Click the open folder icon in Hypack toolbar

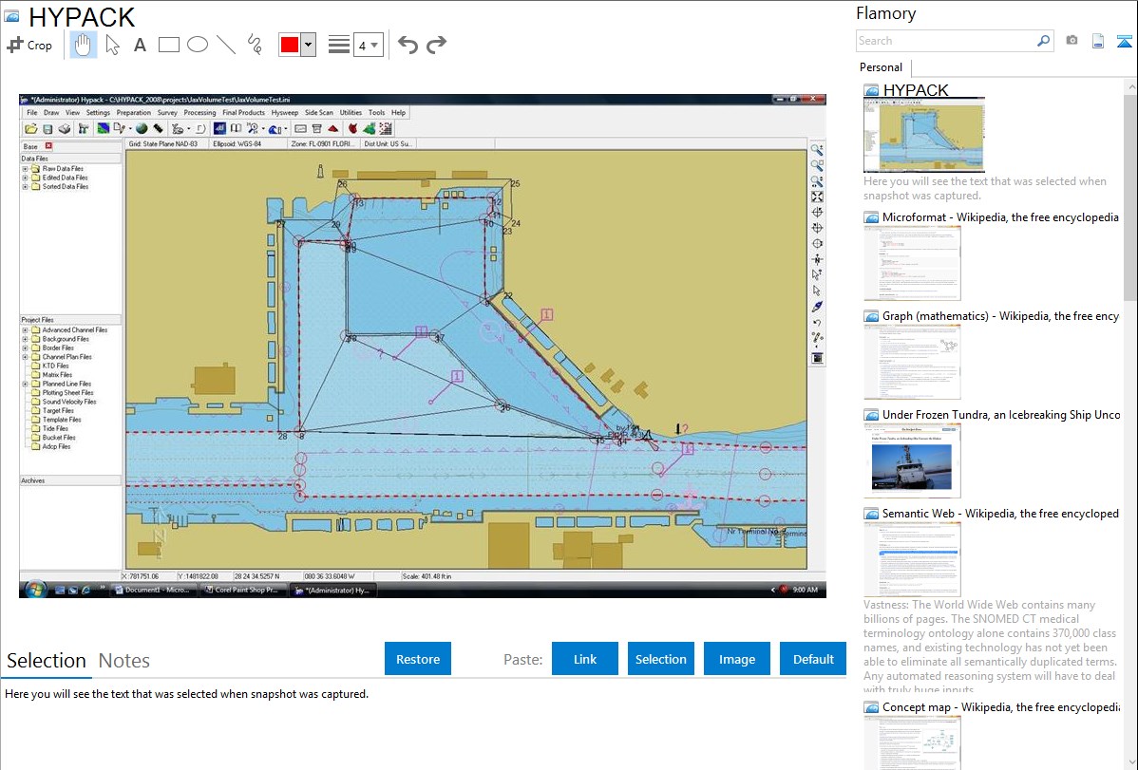click(x=31, y=128)
